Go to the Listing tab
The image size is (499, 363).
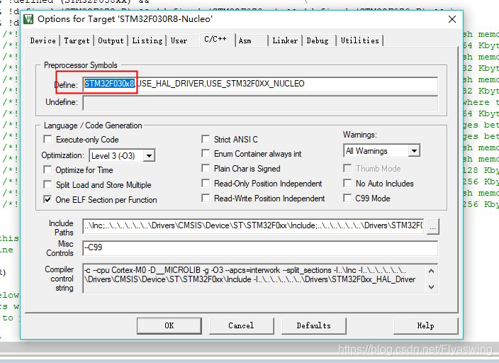(147, 40)
